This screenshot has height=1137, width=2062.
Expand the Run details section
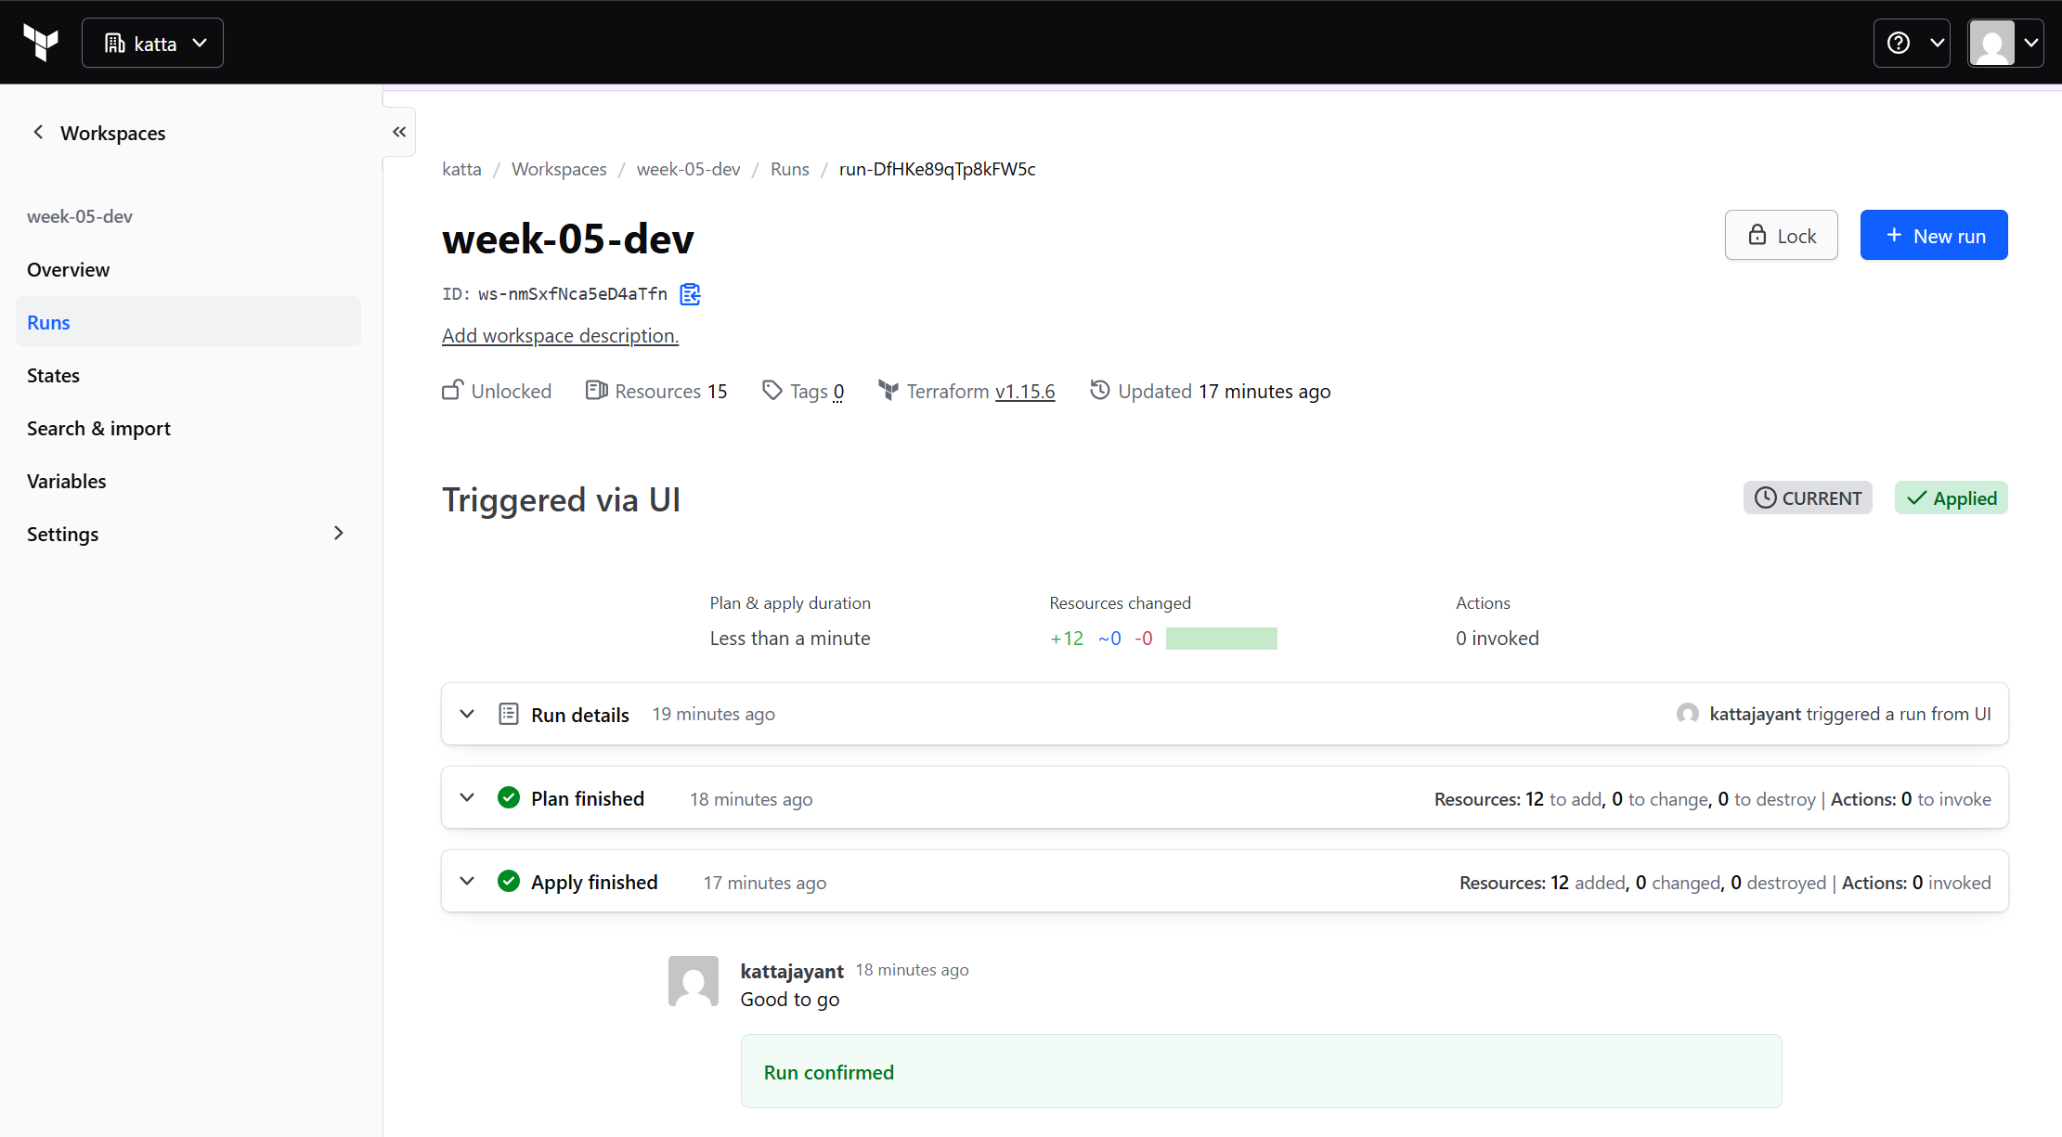click(467, 714)
